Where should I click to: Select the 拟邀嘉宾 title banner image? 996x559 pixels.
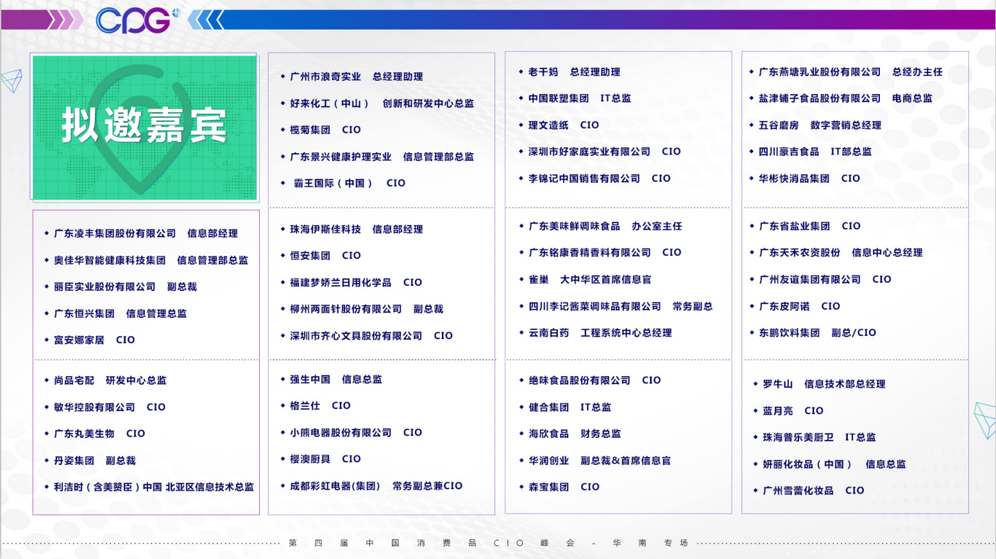coord(145,128)
